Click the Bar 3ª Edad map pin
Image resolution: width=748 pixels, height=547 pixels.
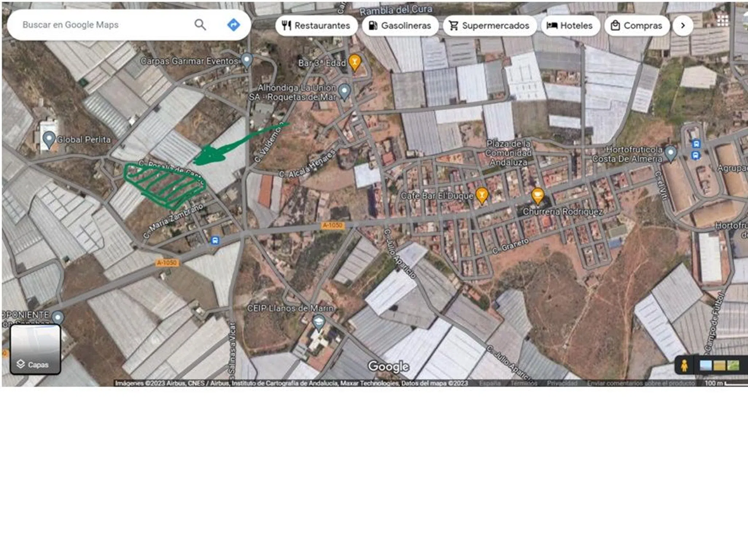354,62
